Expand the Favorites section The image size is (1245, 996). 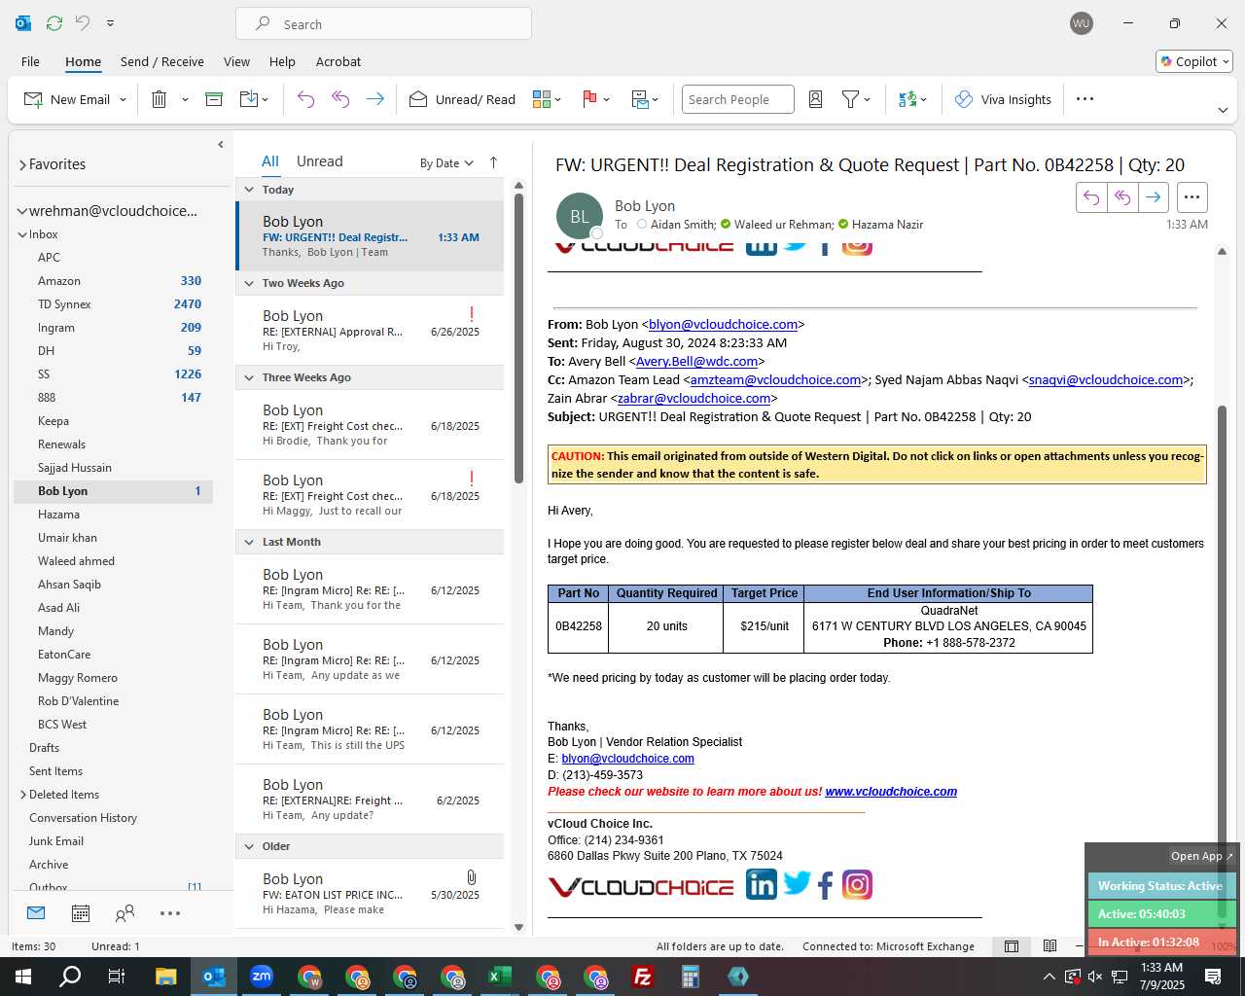coord(22,165)
